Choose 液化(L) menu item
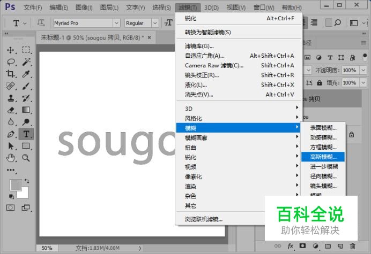Viewport: 371px width, 254px height. [x=239, y=84]
